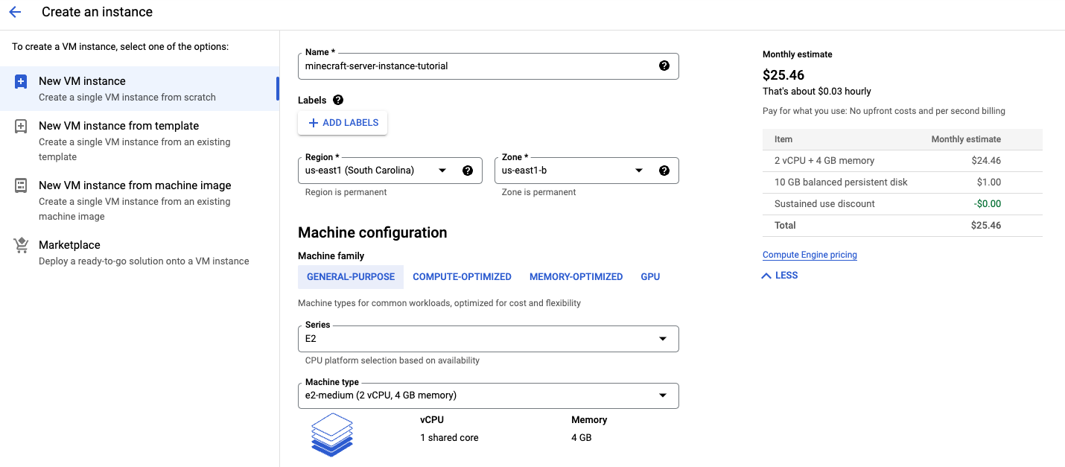
Task: Select the GPU machine family tab
Action: [x=650, y=277]
